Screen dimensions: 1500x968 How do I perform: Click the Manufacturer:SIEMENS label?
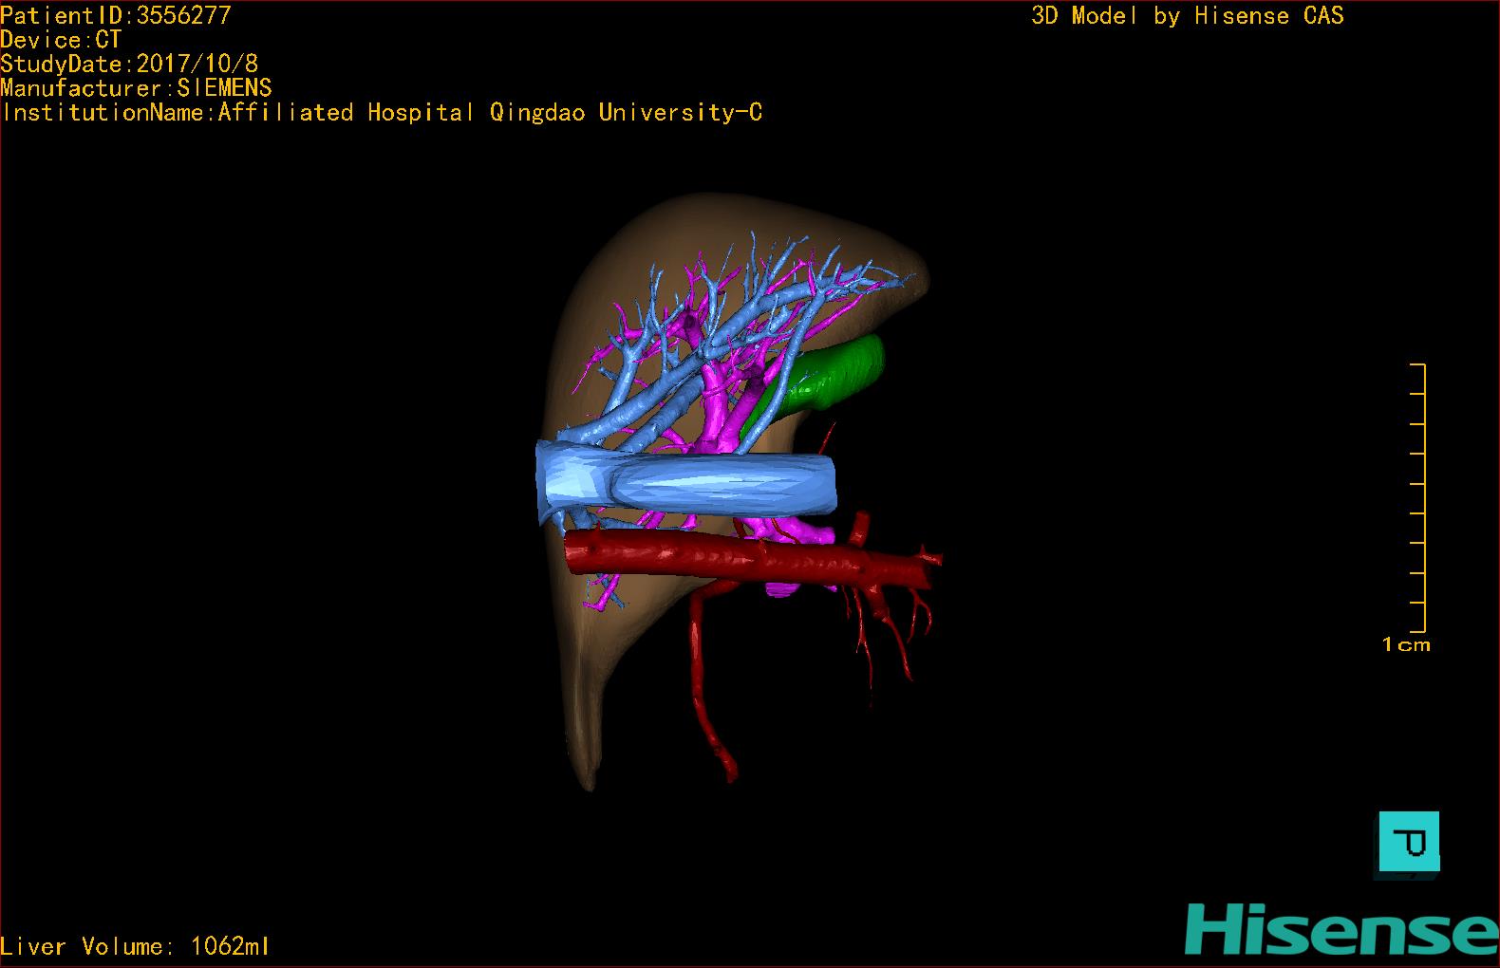136,88
